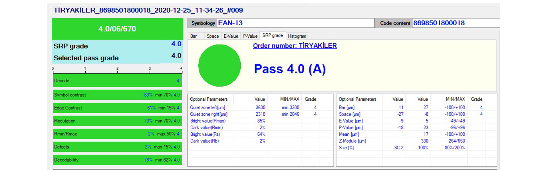The height and width of the screenshot is (171, 548).
Task: Click the Code content field 8698501800018
Action: click(x=456, y=23)
